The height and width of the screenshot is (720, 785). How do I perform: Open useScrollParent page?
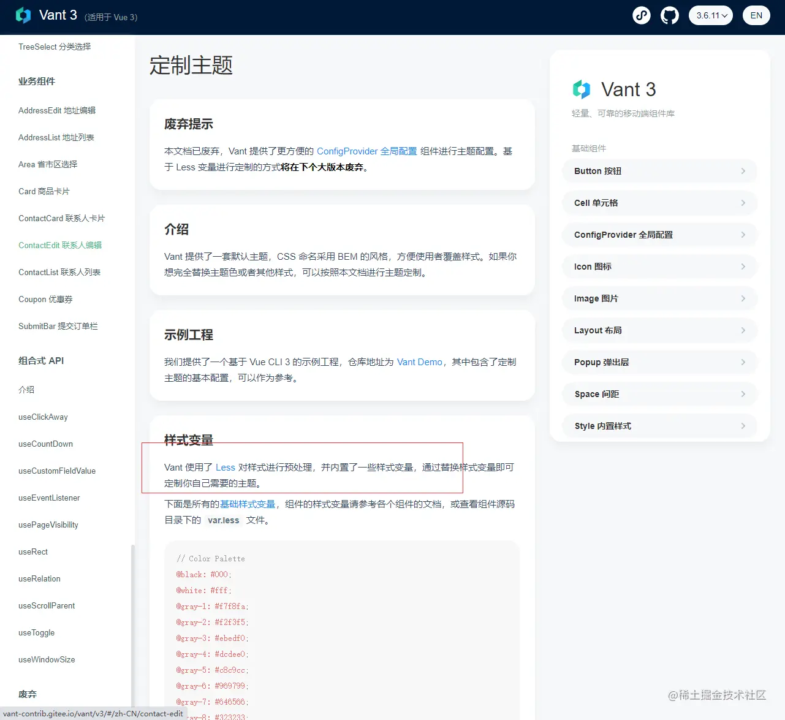point(47,605)
